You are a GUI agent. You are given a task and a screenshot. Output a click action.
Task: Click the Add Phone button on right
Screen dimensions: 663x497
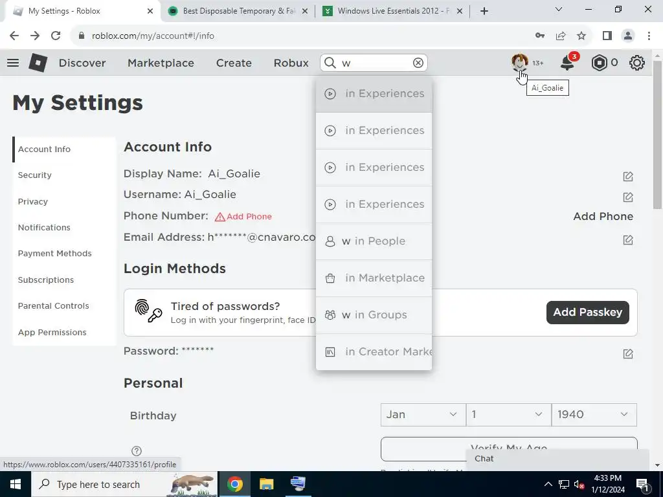point(603,216)
